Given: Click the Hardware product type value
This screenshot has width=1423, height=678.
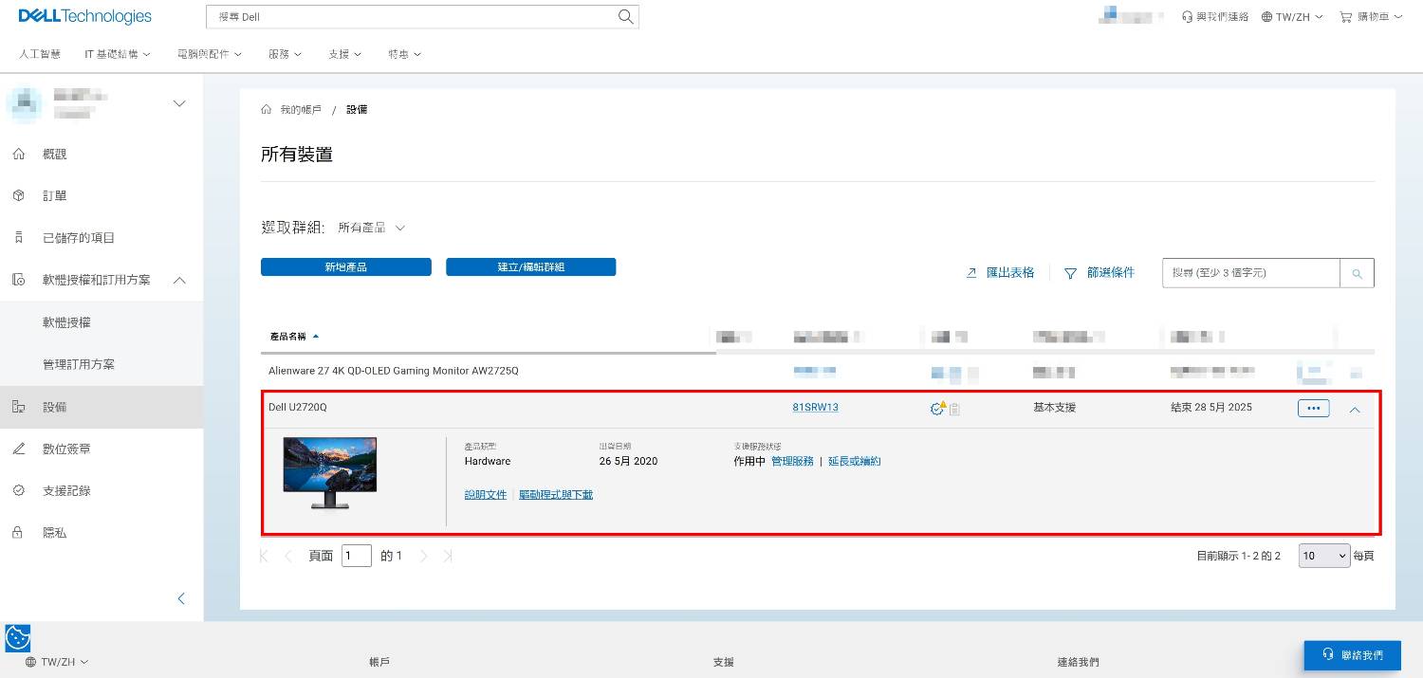Looking at the screenshot, I should pos(488,462).
